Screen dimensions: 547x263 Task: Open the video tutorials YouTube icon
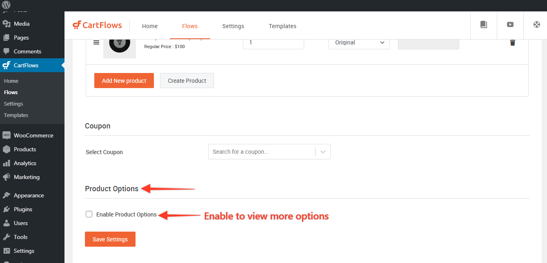(510, 24)
